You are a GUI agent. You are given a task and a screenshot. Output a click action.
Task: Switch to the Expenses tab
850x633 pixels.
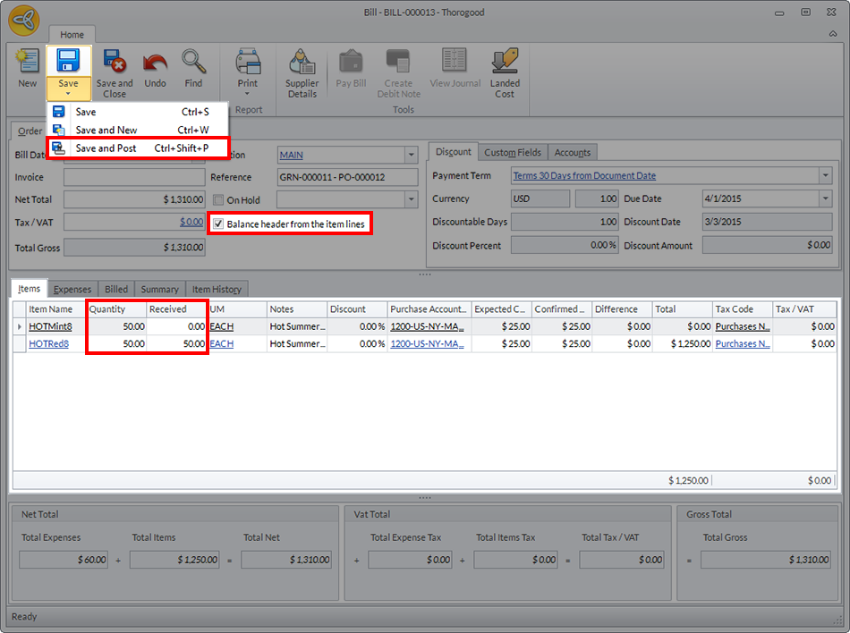point(72,290)
